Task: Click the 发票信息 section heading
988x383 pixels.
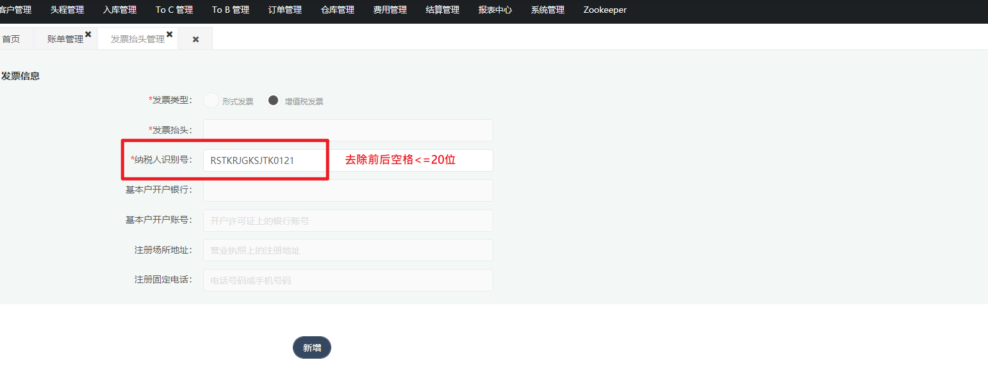Action: coord(20,76)
